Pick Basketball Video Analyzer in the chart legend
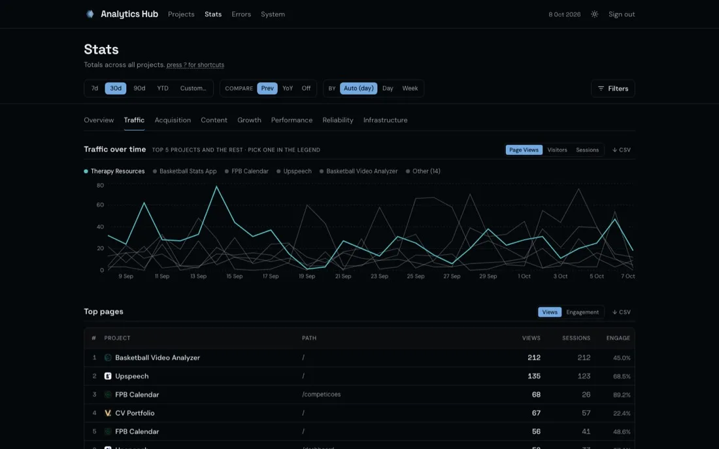The height and width of the screenshot is (449, 719). coord(359,171)
